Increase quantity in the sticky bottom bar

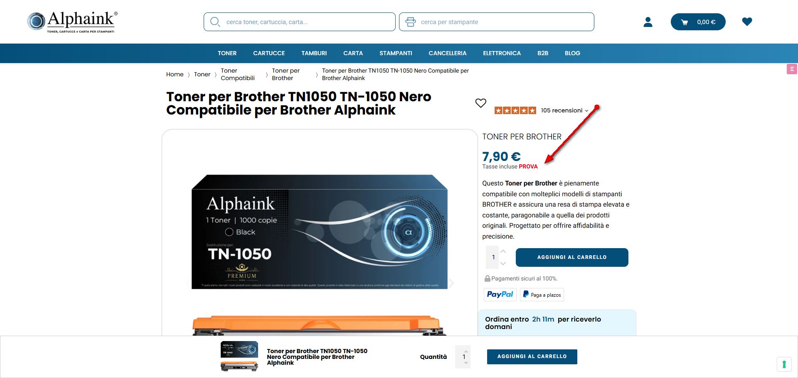[x=466, y=351]
